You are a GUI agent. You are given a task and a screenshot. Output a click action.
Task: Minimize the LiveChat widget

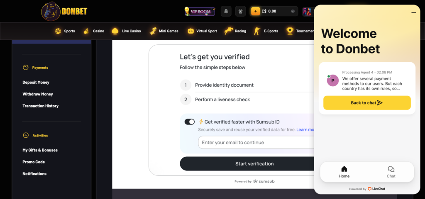click(x=414, y=13)
